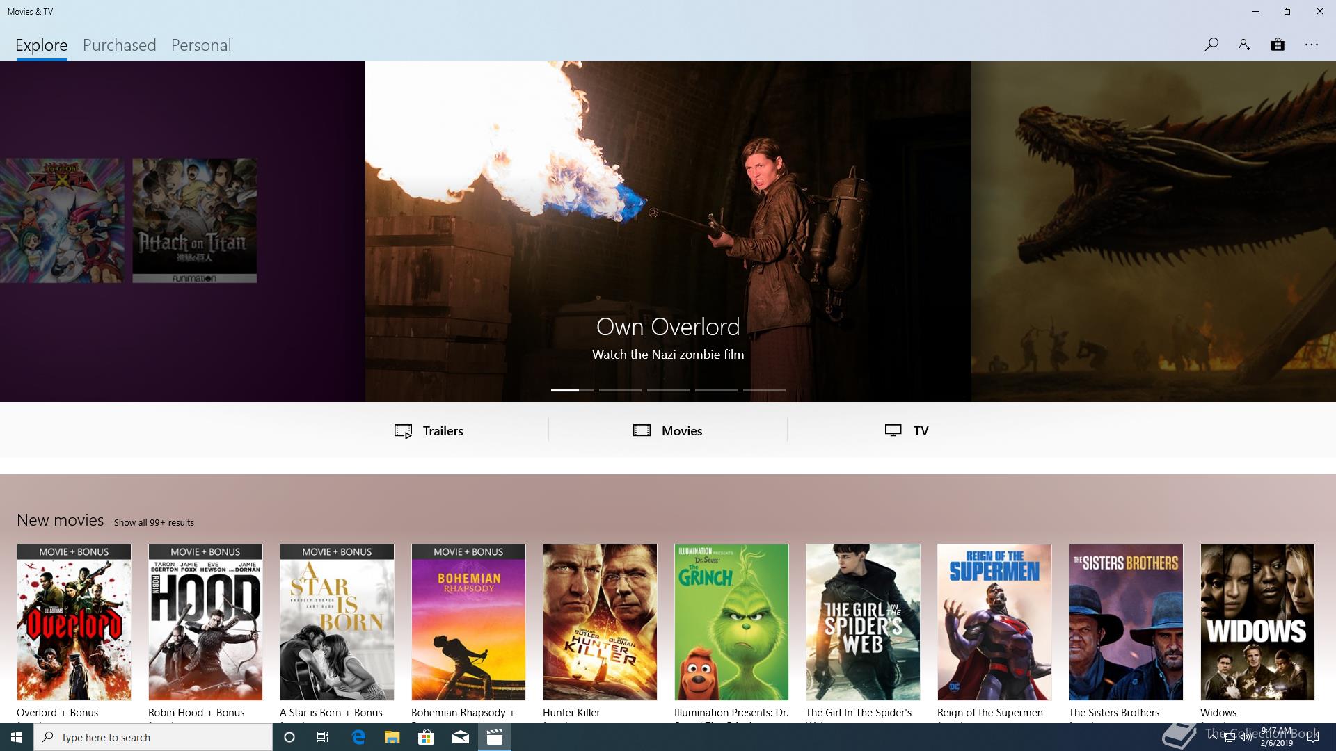Open the Robin Hood movie poster
The width and height of the screenshot is (1336, 751).
click(x=205, y=622)
